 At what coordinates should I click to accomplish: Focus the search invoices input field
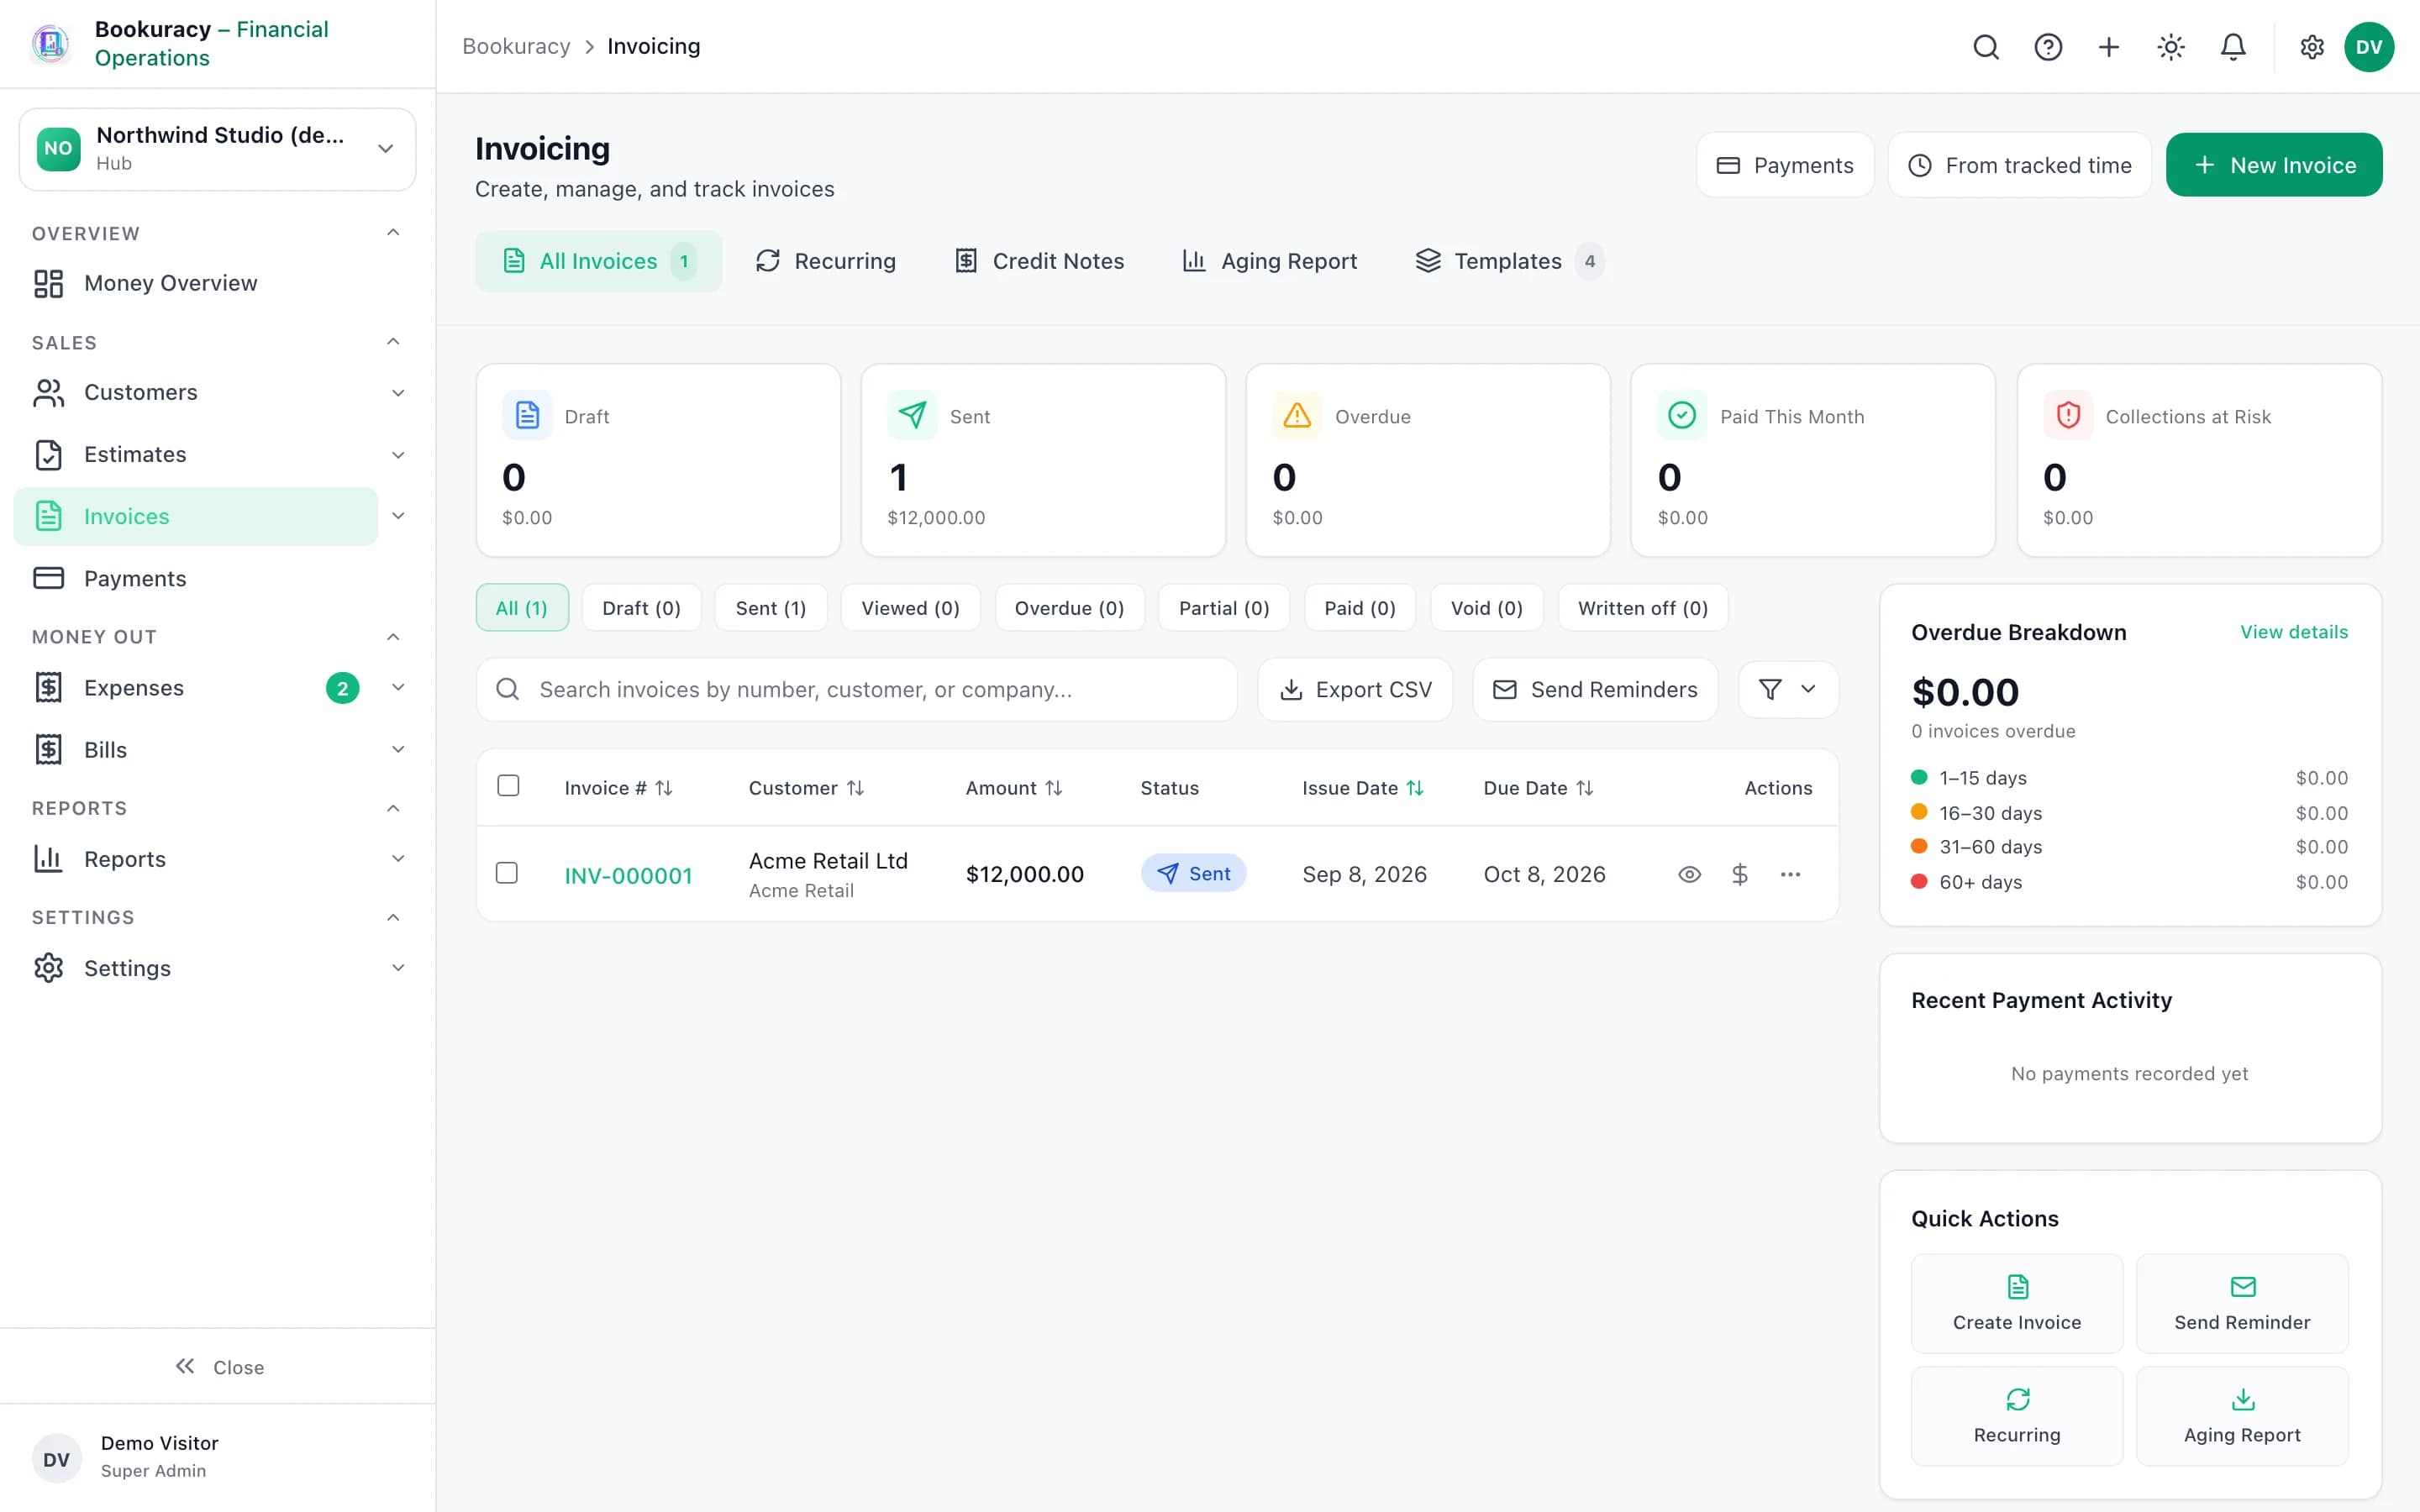[x=857, y=689]
